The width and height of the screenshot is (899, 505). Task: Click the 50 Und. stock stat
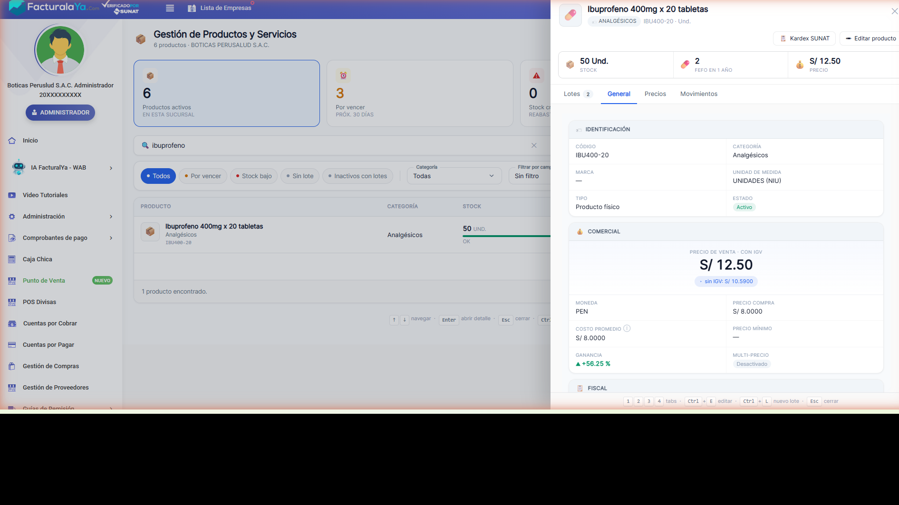(616, 65)
